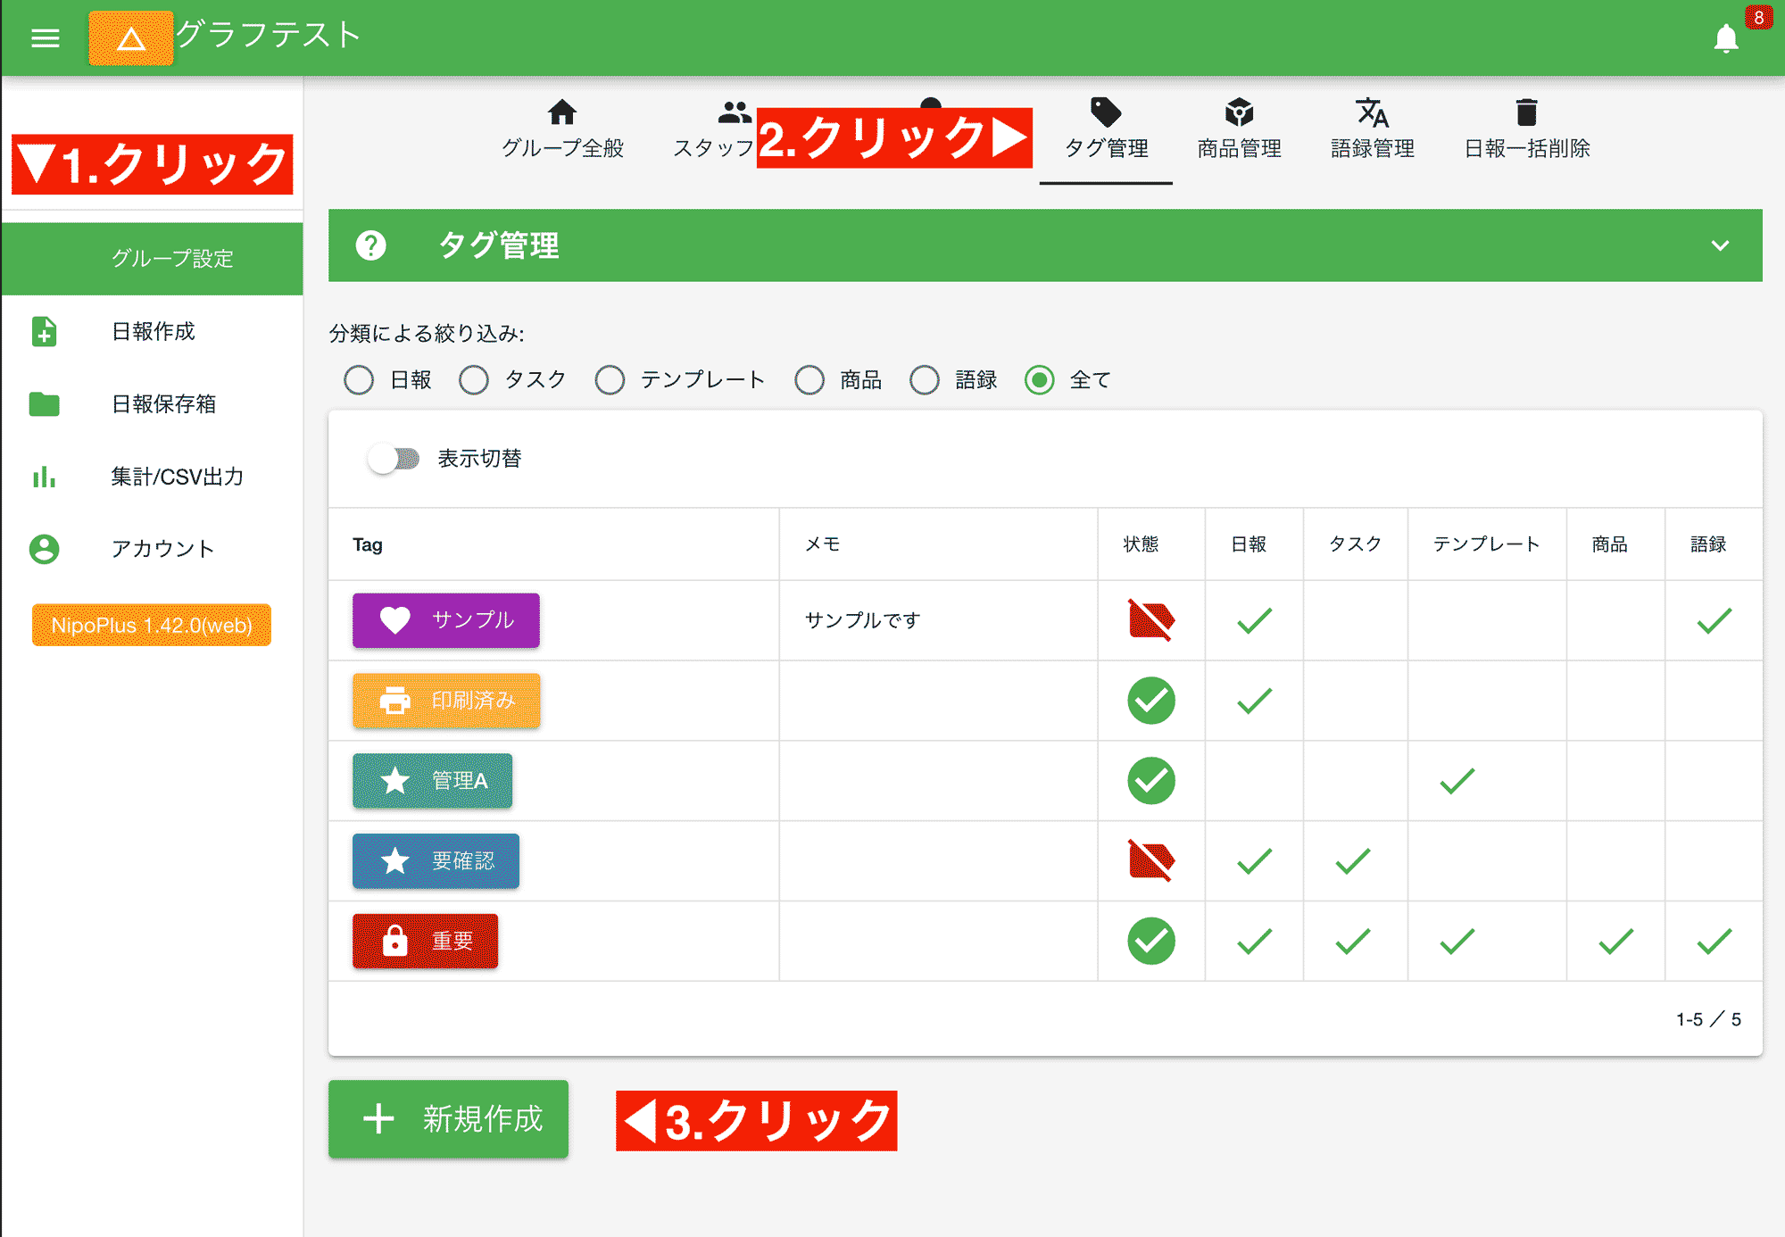Open the タグ管理 tab

click(x=1106, y=129)
